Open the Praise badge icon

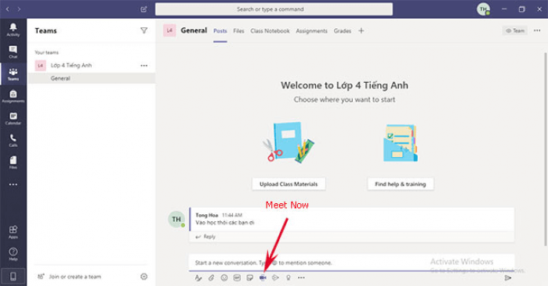(x=289, y=277)
